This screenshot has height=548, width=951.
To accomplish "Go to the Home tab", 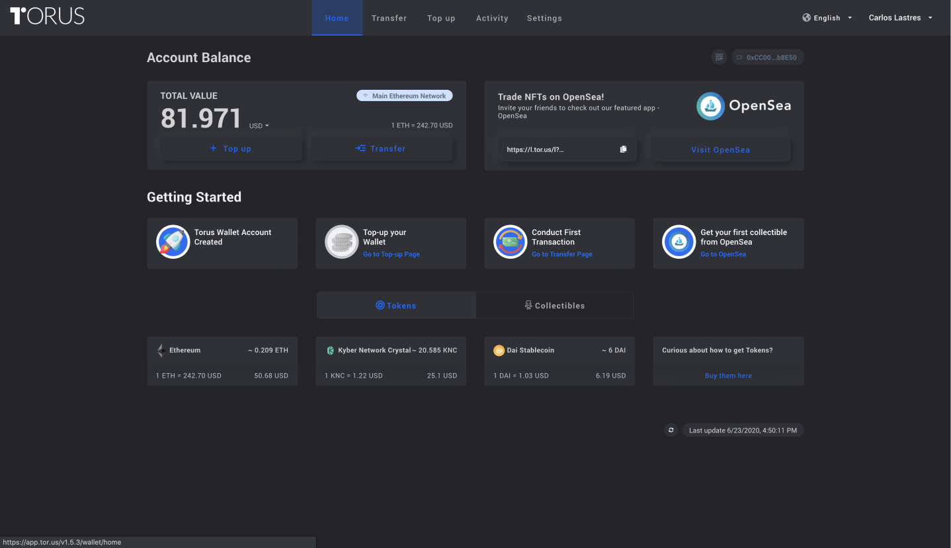I will point(337,18).
